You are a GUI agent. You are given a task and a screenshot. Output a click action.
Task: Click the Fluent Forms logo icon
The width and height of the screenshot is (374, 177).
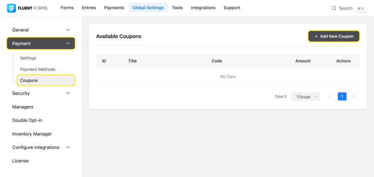pos(11,8)
